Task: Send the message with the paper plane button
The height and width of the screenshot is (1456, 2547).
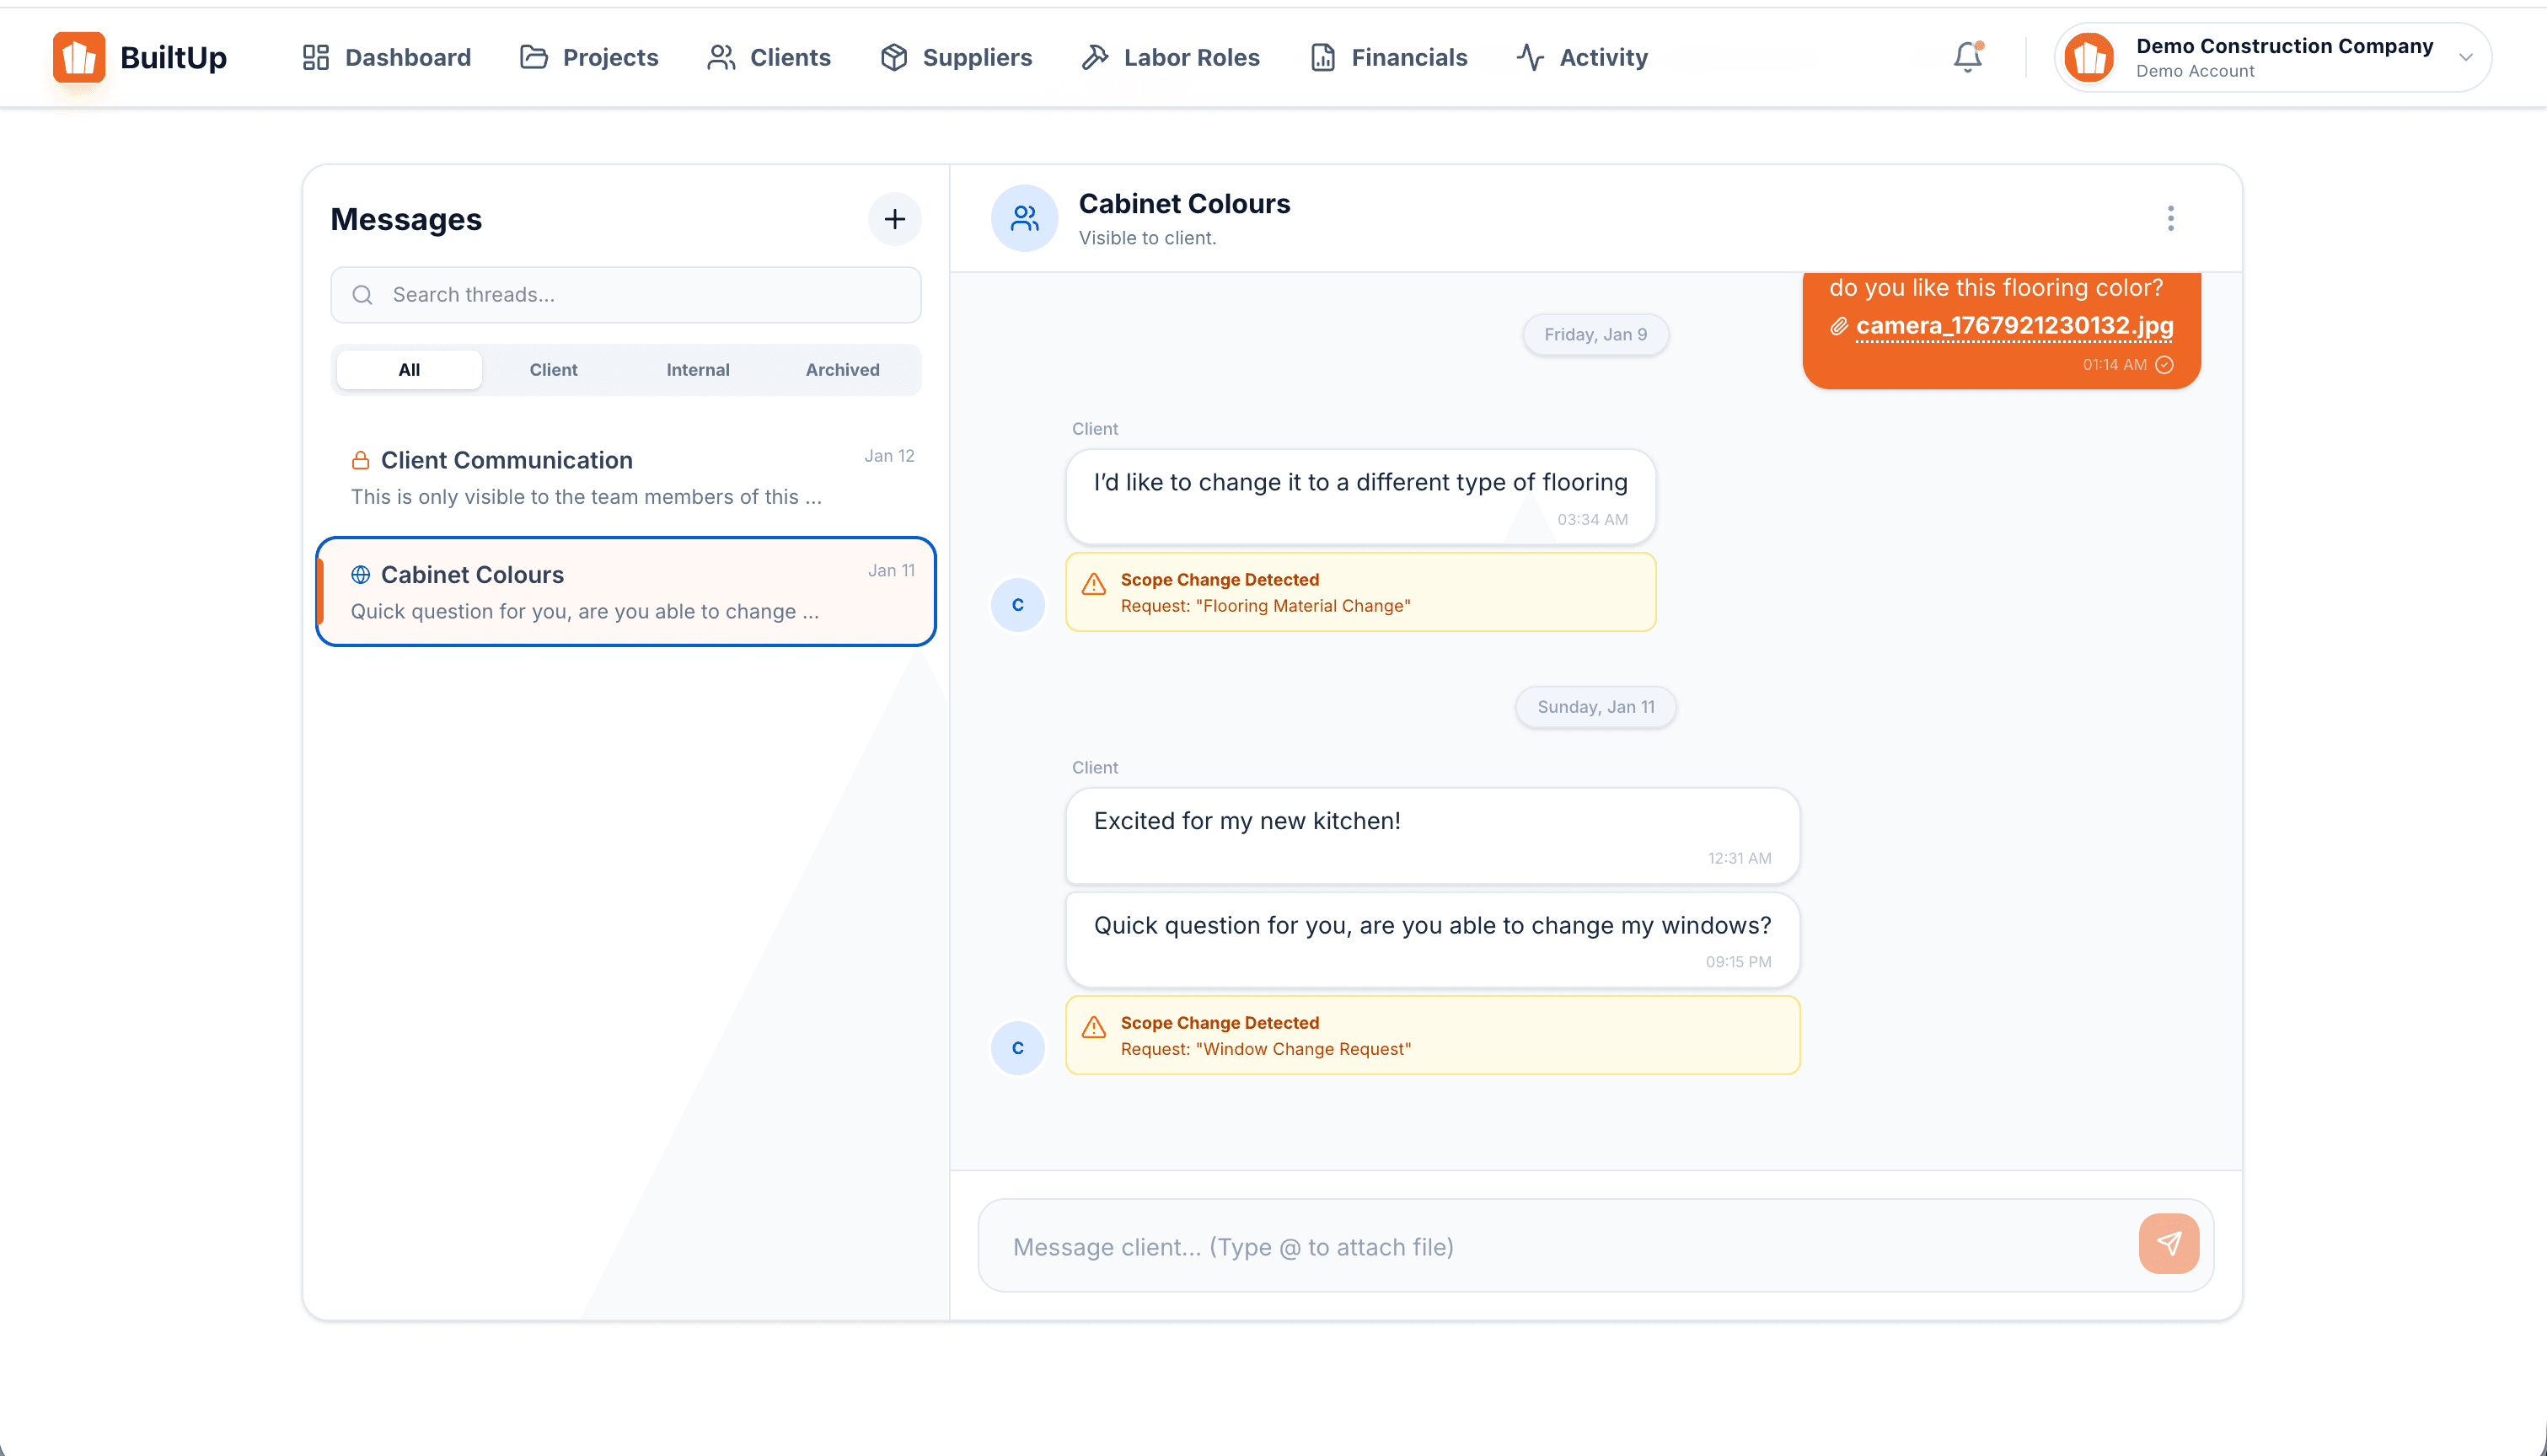Action: (2168, 1243)
